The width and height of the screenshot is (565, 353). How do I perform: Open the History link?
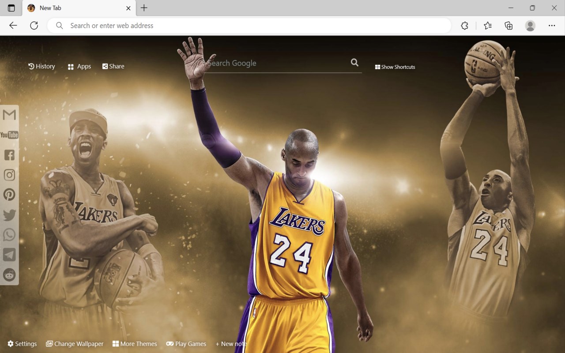(x=41, y=66)
